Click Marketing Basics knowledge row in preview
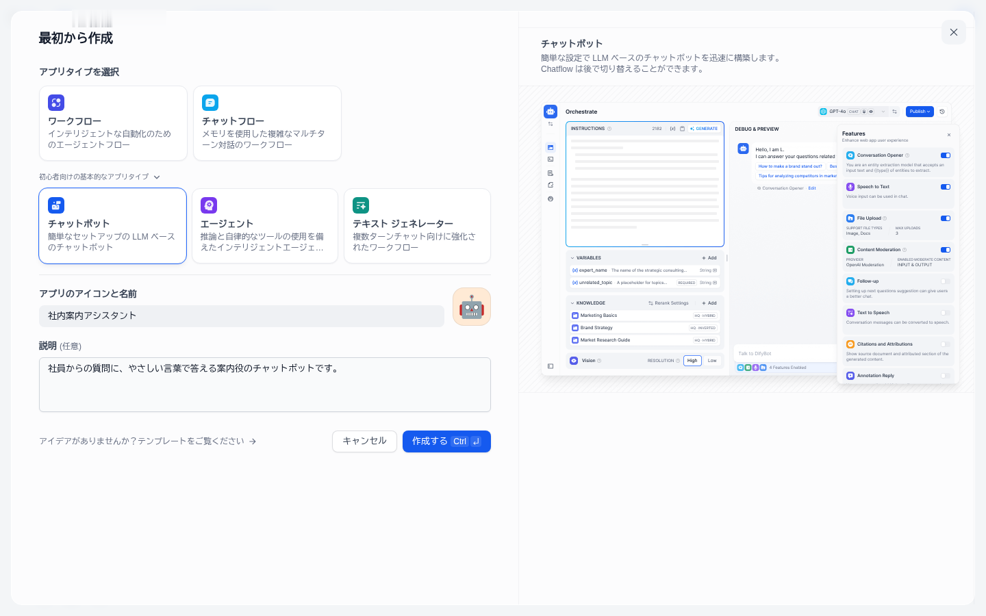986x616 pixels. (x=644, y=316)
